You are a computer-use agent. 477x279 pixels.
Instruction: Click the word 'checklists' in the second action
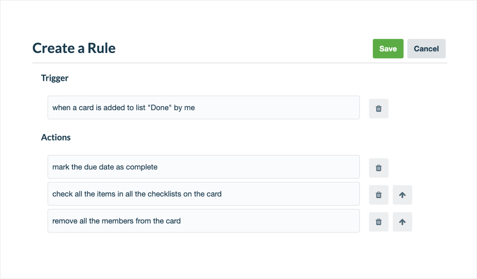[x=164, y=194]
